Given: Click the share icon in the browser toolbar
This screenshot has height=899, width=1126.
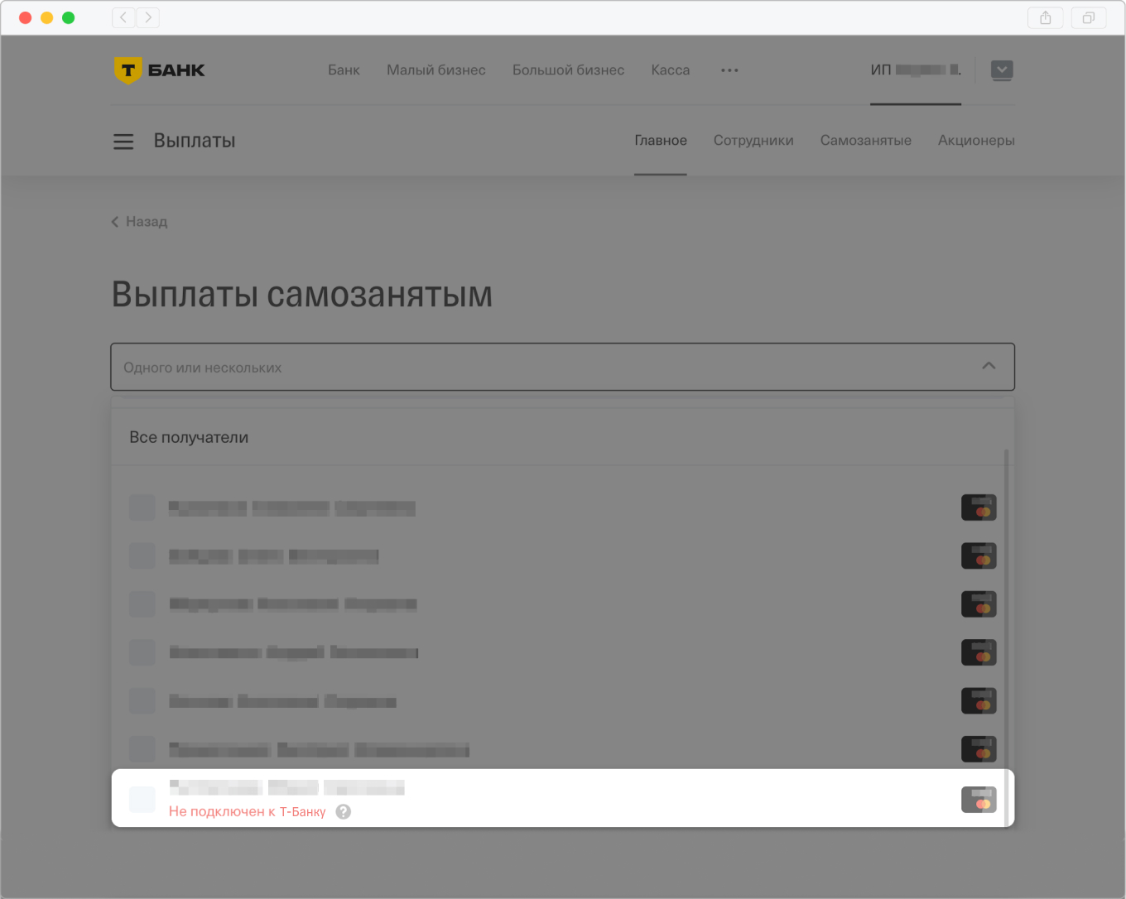Looking at the screenshot, I should coord(1045,17).
